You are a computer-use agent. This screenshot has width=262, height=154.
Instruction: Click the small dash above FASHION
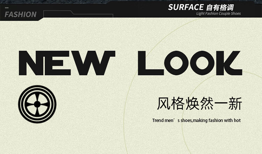7,8
